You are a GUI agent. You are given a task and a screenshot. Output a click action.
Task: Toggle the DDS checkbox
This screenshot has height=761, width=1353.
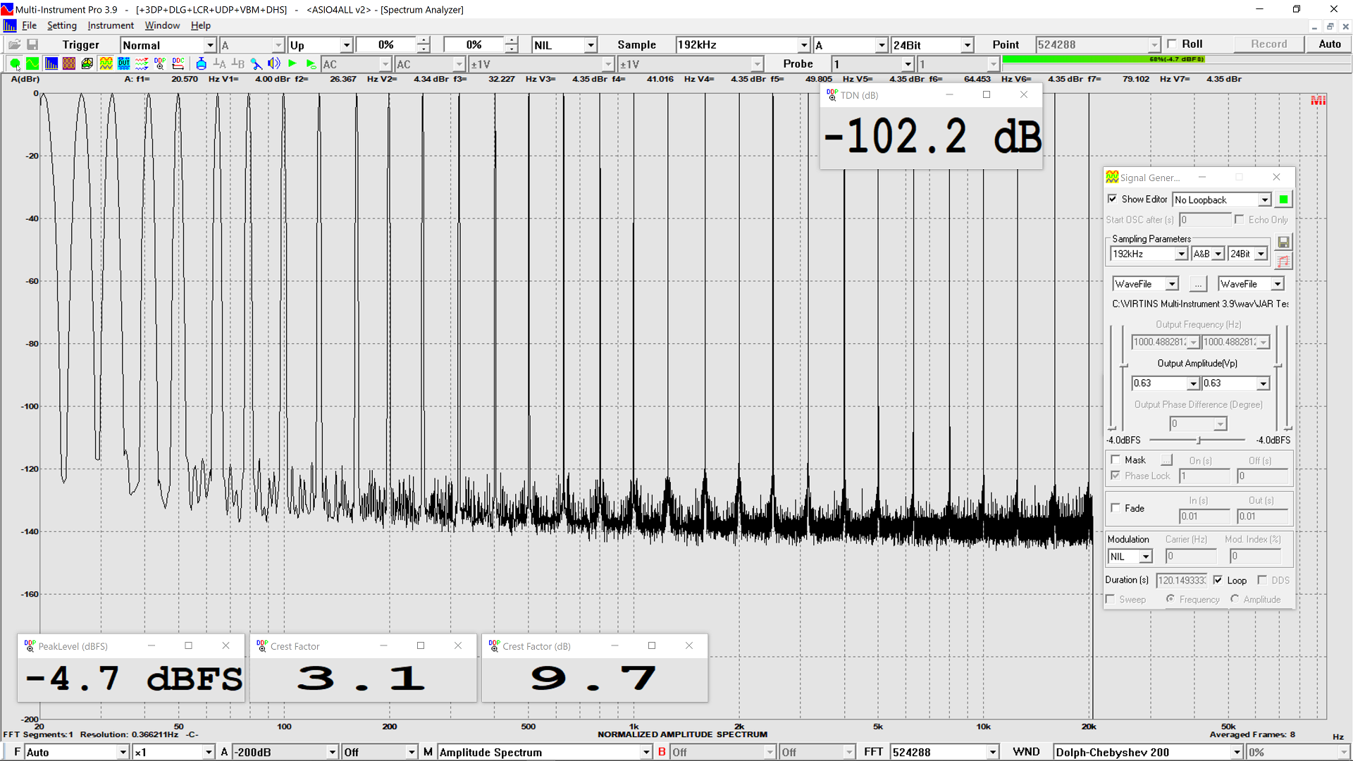coord(1262,580)
